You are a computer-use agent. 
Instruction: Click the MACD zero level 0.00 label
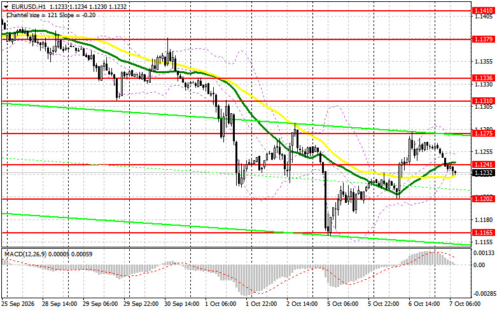point(479,265)
